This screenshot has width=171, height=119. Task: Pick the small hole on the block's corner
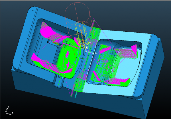33,11
